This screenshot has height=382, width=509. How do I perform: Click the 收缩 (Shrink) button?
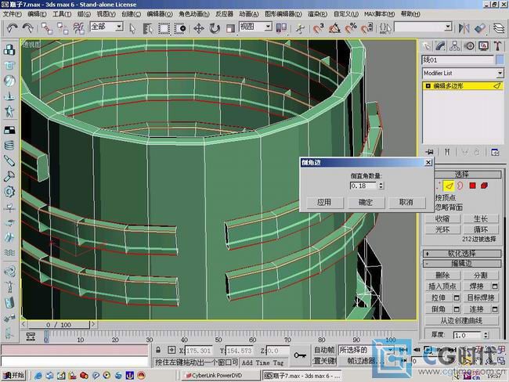[x=442, y=218]
